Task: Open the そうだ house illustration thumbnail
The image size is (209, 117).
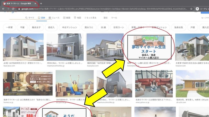Action: pyautogui.click(x=64, y=113)
